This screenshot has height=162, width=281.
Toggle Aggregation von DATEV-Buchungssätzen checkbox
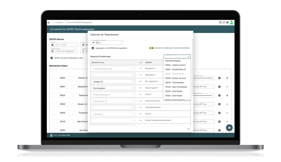pos(93,48)
